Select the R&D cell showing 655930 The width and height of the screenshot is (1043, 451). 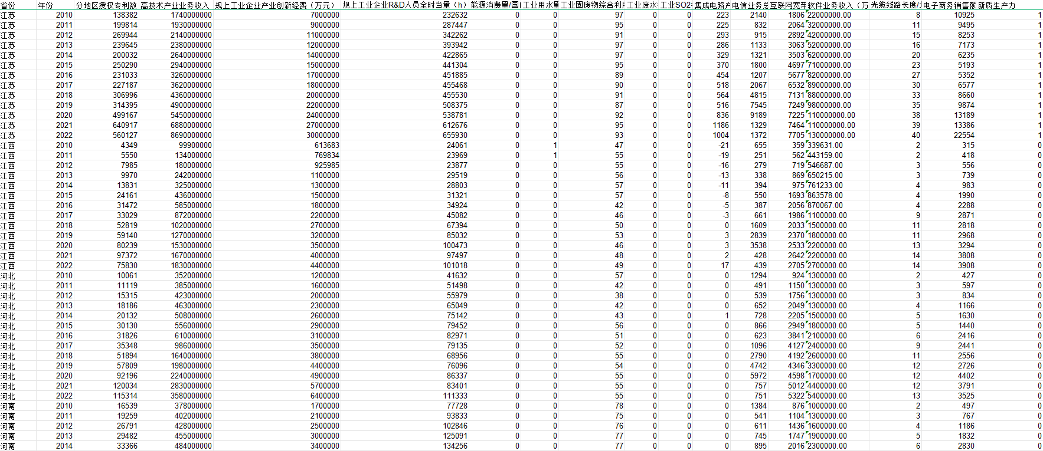point(455,136)
